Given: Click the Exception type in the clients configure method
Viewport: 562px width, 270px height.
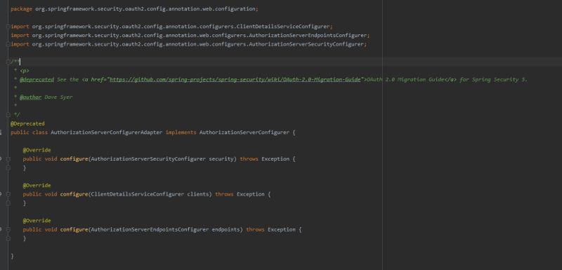Looking at the screenshot, I should click(251, 194).
